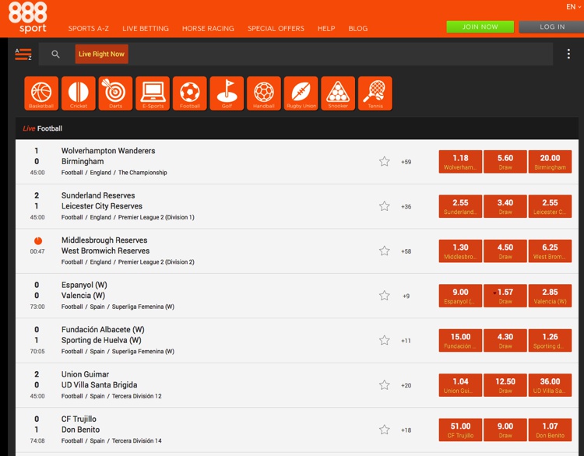Open the Sports A-Z menu
This screenshot has height=456, width=584.
88,29
